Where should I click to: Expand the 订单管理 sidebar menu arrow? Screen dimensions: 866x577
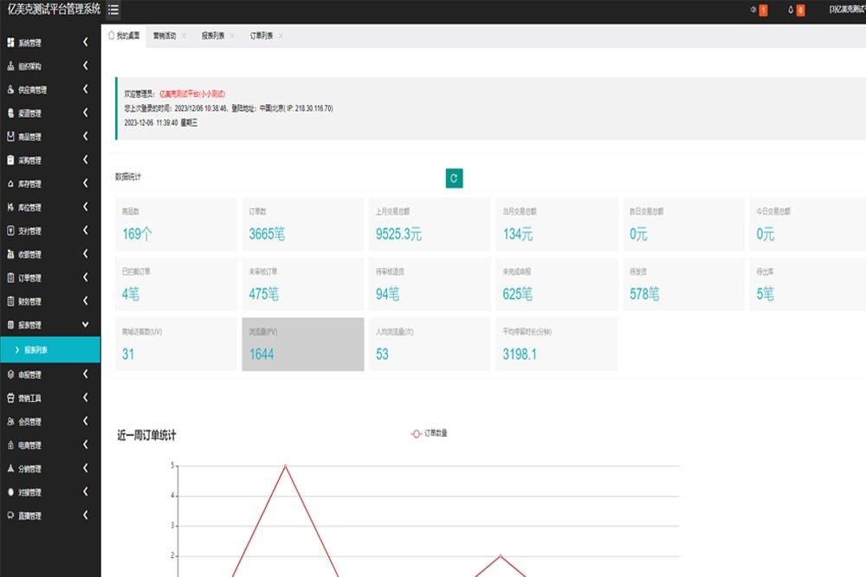(85, 278)
